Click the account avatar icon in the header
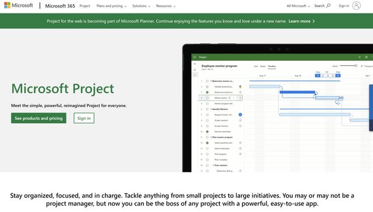 pos(356,5)
